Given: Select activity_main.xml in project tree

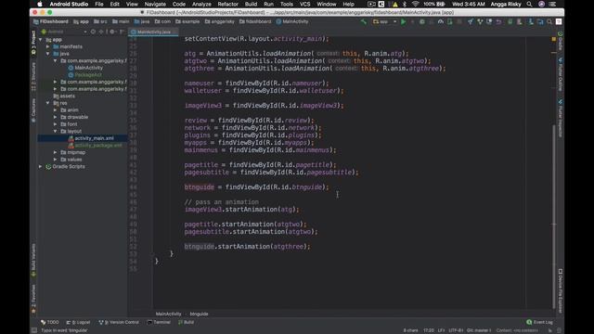Looking at the screenshot, I should click(x=94, y=138).
